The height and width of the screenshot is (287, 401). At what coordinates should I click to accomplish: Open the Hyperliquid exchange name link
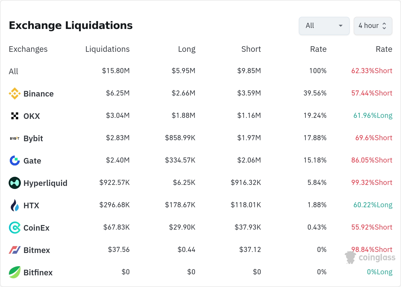point(45,183)
